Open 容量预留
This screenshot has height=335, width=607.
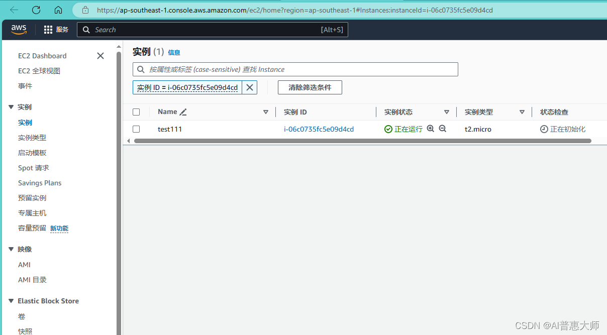[x=32, y=228]
